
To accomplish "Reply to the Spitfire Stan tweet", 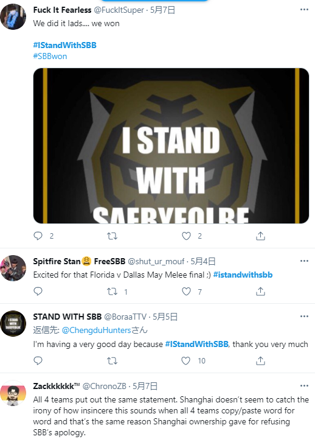I will pyautogui.click(x=38, y=291).
